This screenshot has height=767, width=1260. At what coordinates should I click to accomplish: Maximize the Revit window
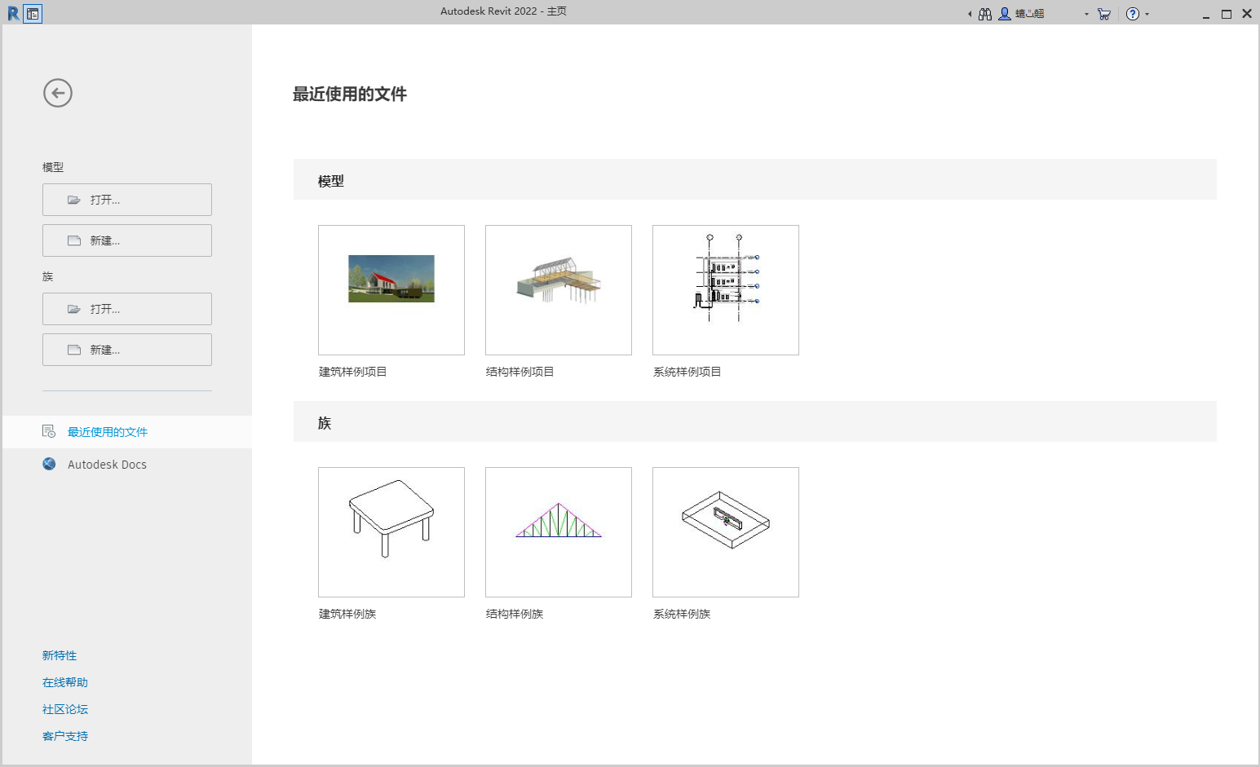(x=1227, y=14)
